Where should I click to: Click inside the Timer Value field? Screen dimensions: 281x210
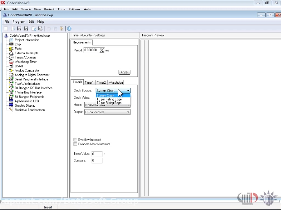click(x=97, y=153)
